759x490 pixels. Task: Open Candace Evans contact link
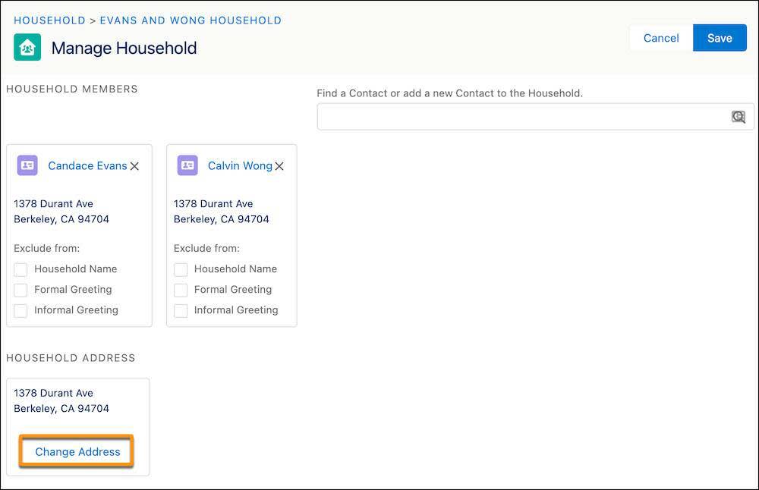(x=87, y=165)
